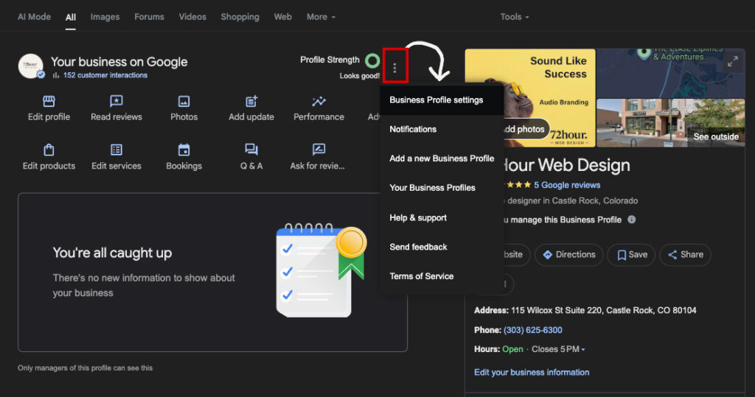Screen dimensions: 755x397
Task: Expand the map with the fullscreen icon
Action: [x=732, y=62]
